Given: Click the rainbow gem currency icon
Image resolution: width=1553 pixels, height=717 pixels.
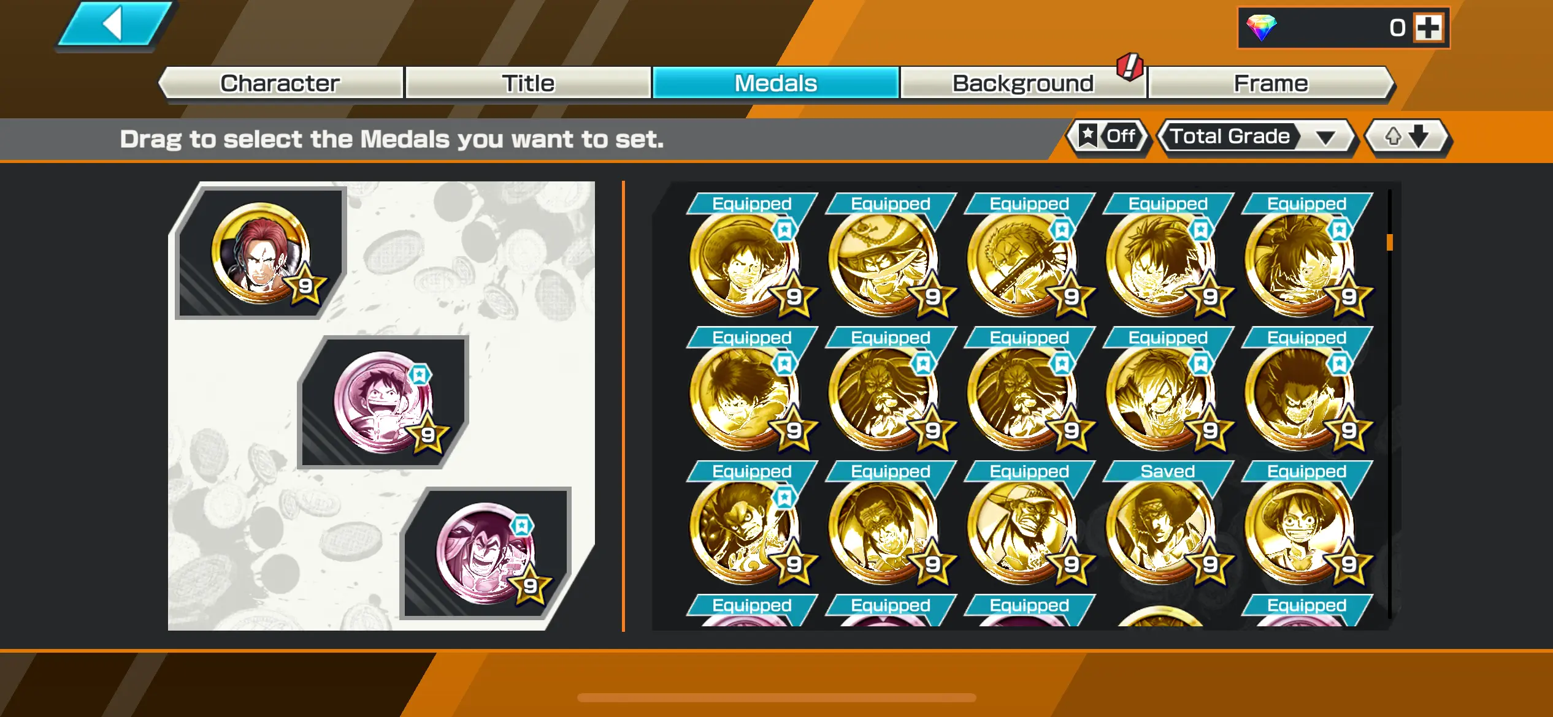Looking at the screenshot, I should [x=1261, y=28].
